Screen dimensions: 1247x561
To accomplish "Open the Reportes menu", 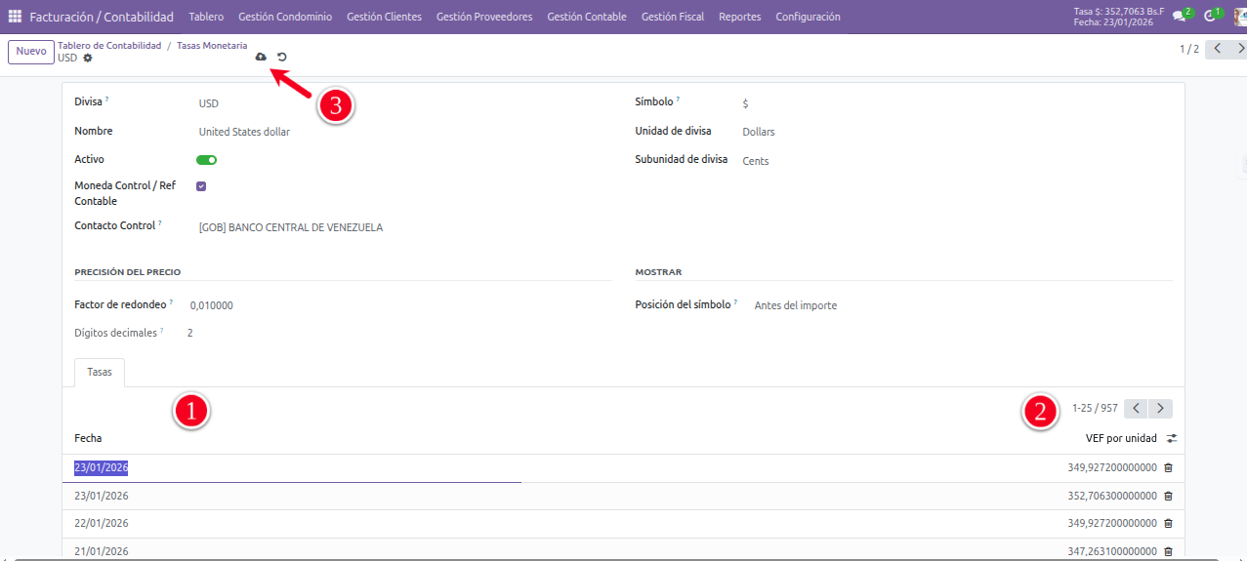I will point(739,17).
